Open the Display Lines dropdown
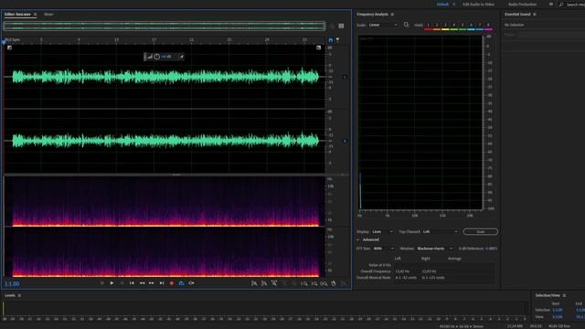The width and height of the screenshot is (585, 329). click(383, 231)
